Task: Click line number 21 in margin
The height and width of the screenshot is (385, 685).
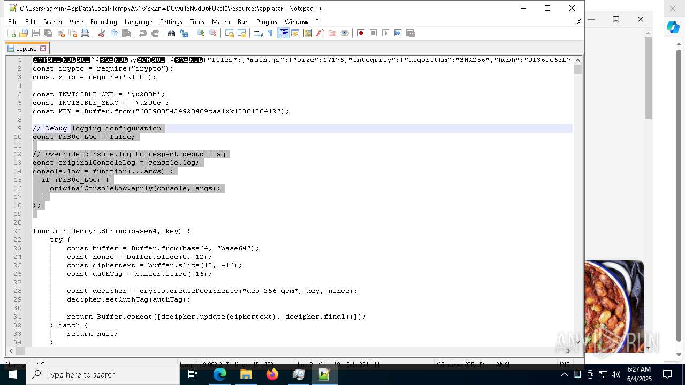Action: coord(18,231)
